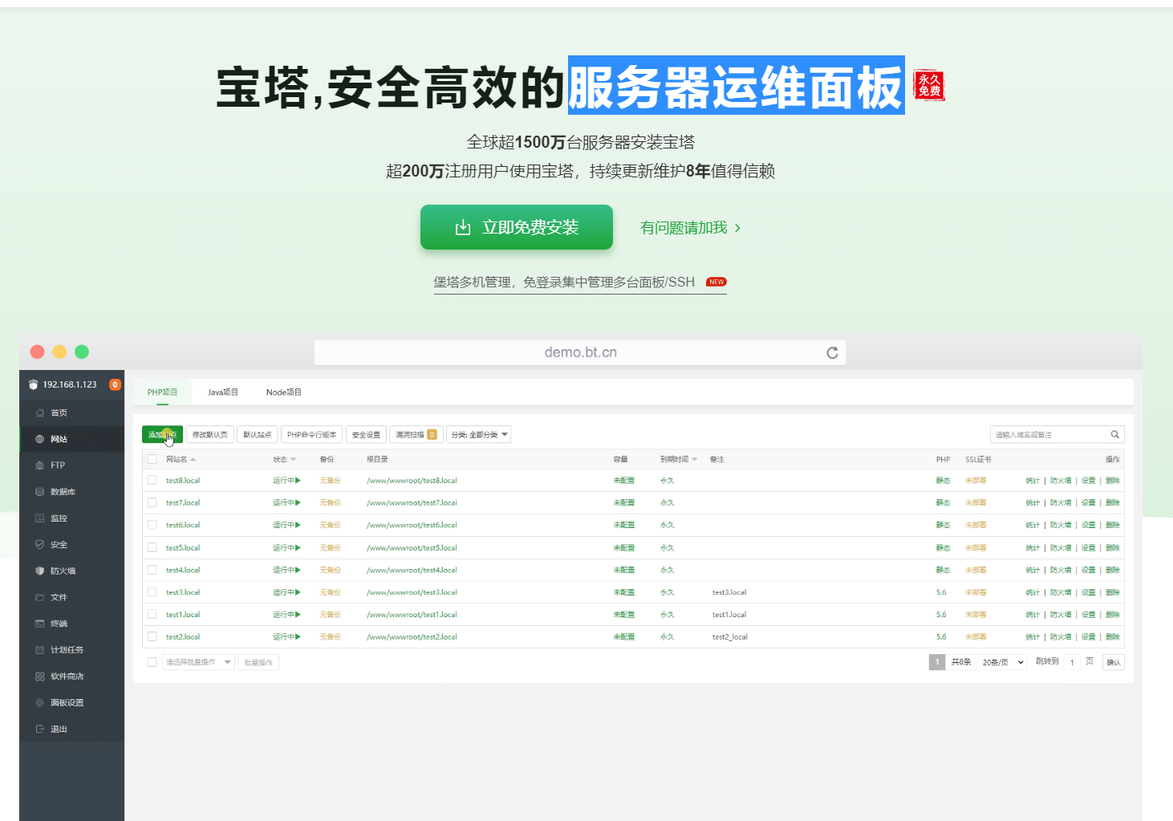Click the 有问题请加我 link
This screenshot has width=1173, height=821.
click(690, 228)
